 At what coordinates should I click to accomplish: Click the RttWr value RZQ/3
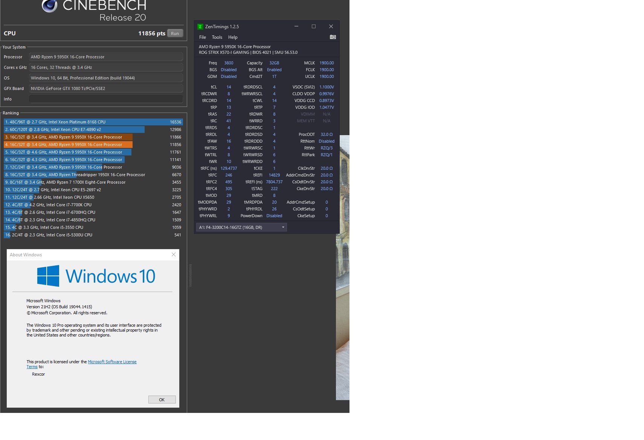327,148
